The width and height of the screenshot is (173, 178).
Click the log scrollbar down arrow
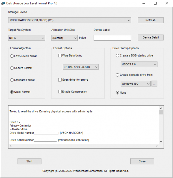161,141
